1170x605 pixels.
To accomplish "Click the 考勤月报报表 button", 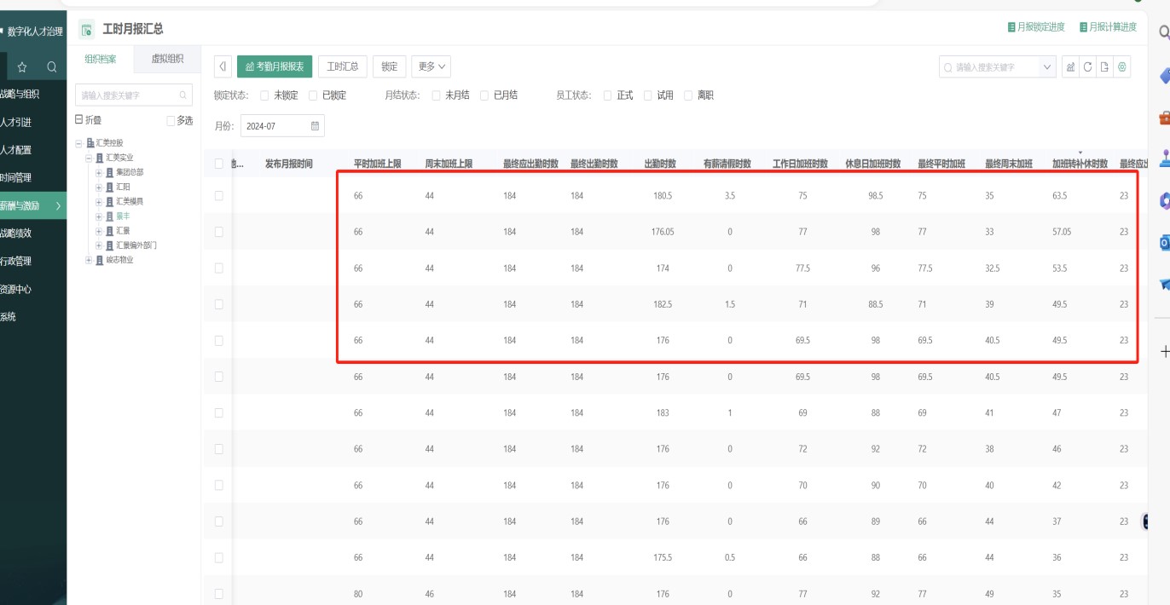I will click(x=275, y=66).
